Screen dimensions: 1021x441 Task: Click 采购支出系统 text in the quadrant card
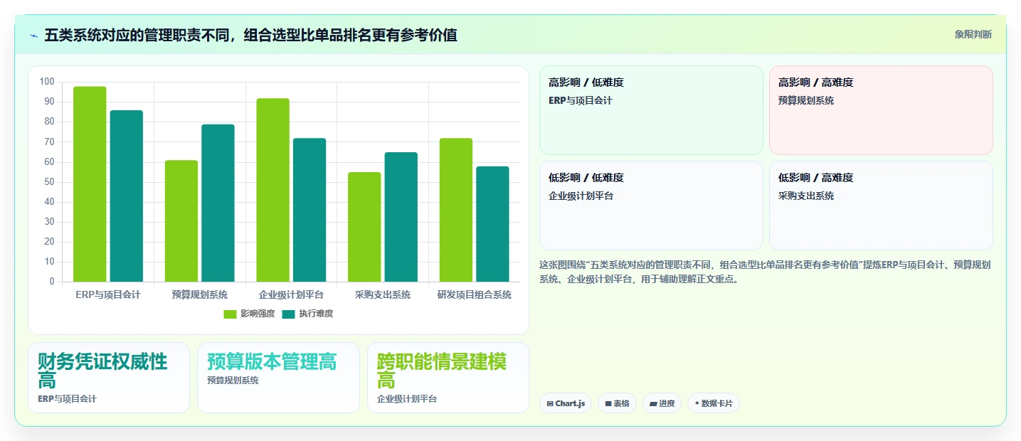[806, 196]
